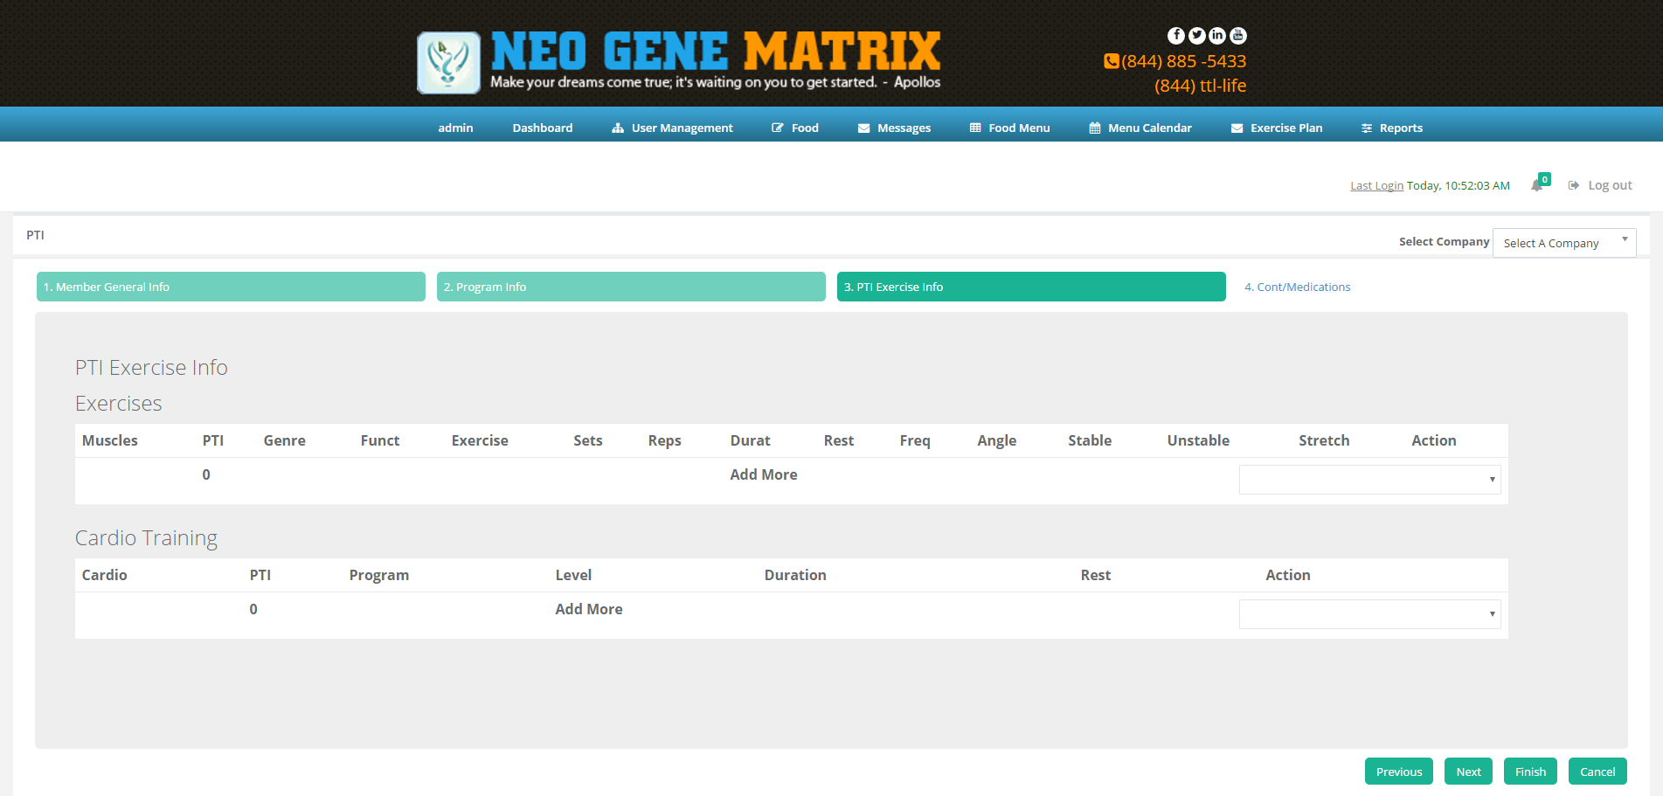The height and width of the screenshot is (796, 1663).
Task: Open the LinkedIn social icon
Action: (1217, 36)
